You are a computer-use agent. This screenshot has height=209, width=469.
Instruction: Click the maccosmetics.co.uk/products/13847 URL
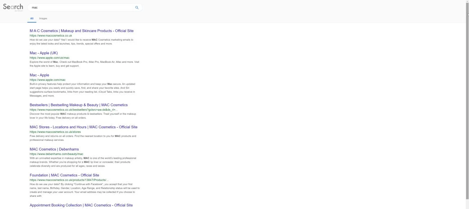[x=69, y=180]
